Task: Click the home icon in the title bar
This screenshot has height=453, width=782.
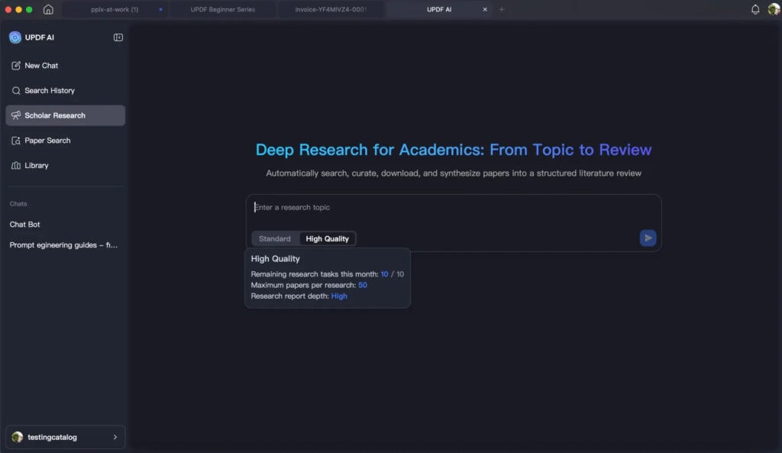Action: 48,9
